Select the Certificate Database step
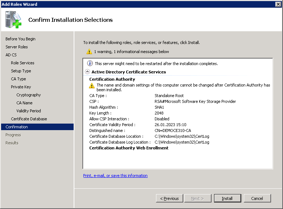283x209 pixels. tap(29, 119)
